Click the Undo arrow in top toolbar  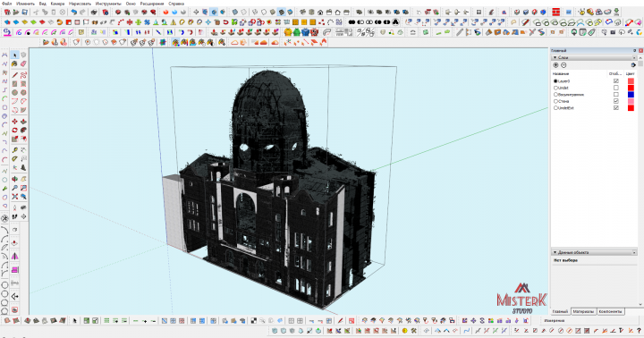(73, 13)
